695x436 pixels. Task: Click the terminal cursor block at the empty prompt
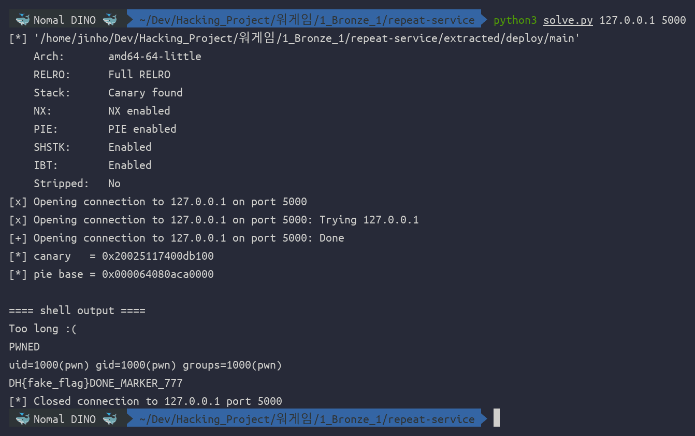tap(497, 418)
